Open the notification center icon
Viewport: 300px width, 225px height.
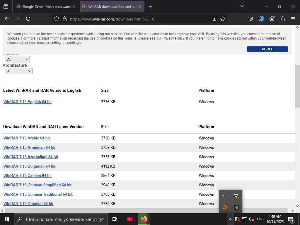(x=291, y=219)
